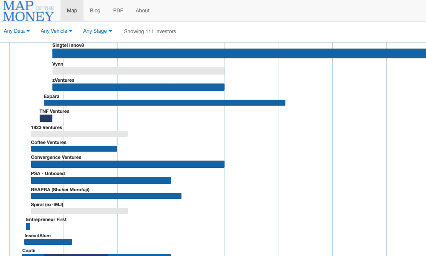Viewport: 426px width, 256px height.
Task: Click the Vynn investor label
Action: (58, 64)
